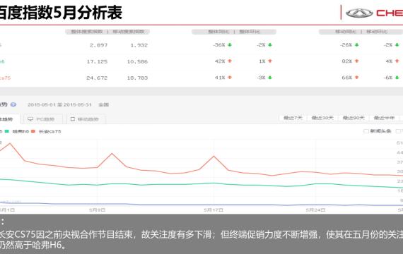This screenshot has width=403, height=254.
Task: Click the 1,932 mobile index value
Action: pyautogui.click(x=139, y=45)
